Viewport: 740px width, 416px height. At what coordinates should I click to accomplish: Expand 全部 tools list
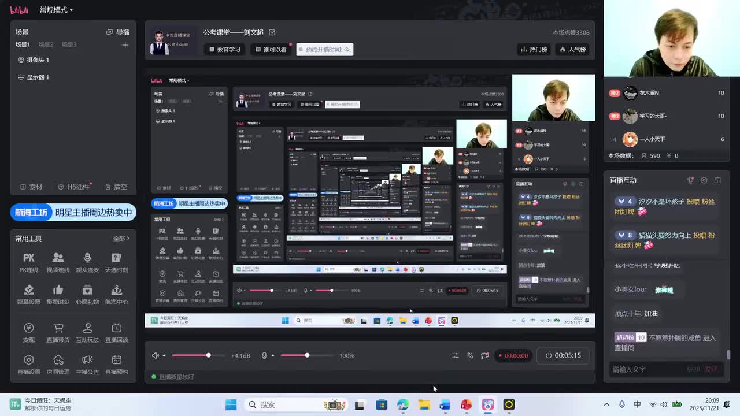point(121,238)
